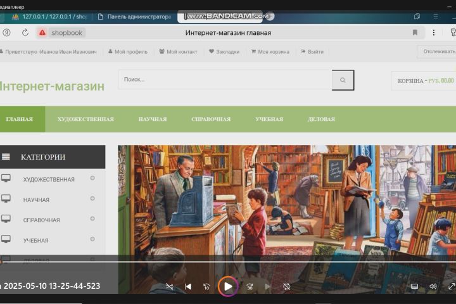This screenshot has width=456, height=304.
Task: Click the Интернет-магазин logo text
Action: 52,86
